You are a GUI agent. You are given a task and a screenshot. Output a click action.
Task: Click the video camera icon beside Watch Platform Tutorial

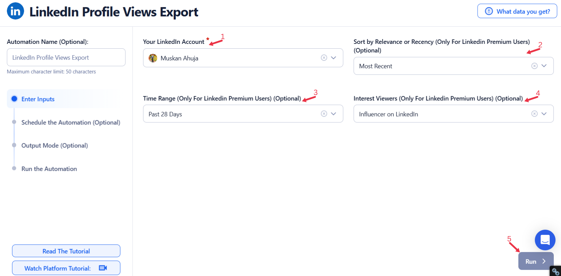click(x=103, y=268)
